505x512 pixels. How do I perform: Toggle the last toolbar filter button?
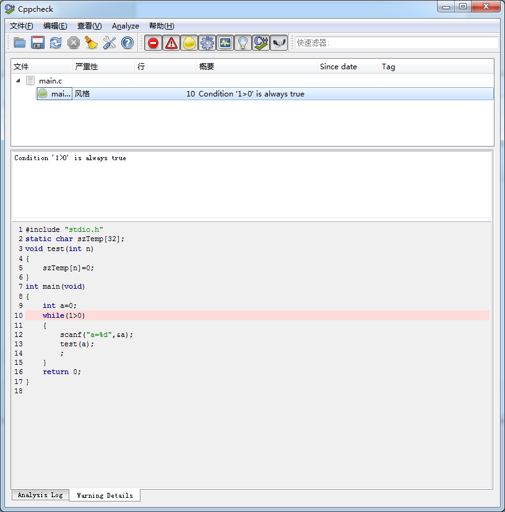click(279, 43)
